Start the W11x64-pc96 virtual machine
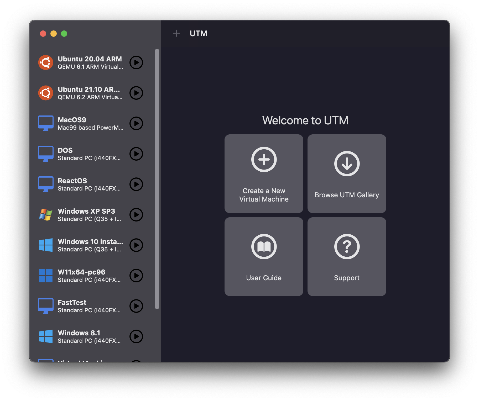 136,276
